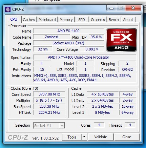Show the Graphics tab

pos(98,20)
